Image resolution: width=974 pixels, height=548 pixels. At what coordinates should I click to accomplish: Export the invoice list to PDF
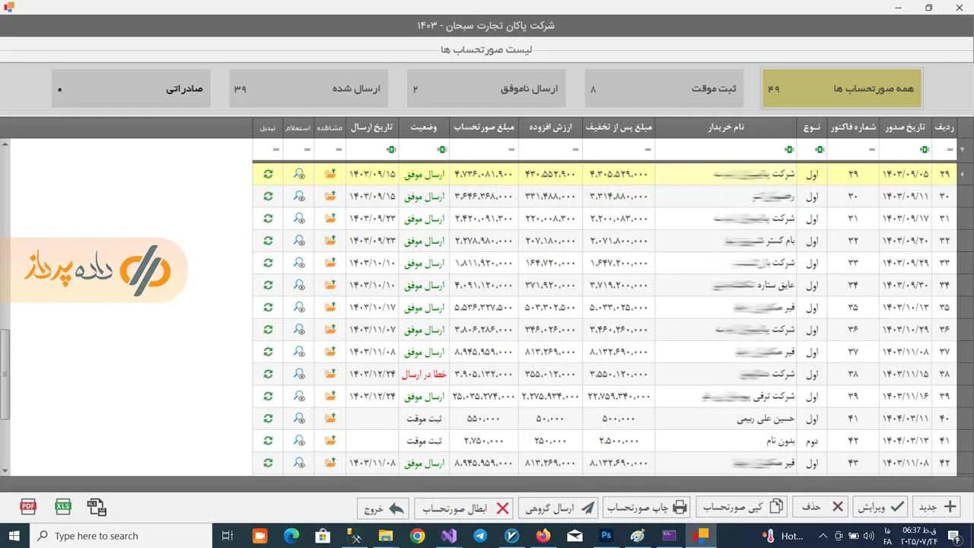pyautogui.click(x=28, y=507)
